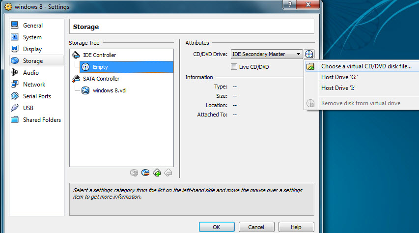Screen dimensions: 419x233
Task: Click the Cancel button
Action: coord(256,227)
